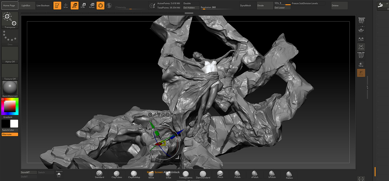Open the LightBox browser
The width and height of the screenshot is (389, 181).
[26, 5]
